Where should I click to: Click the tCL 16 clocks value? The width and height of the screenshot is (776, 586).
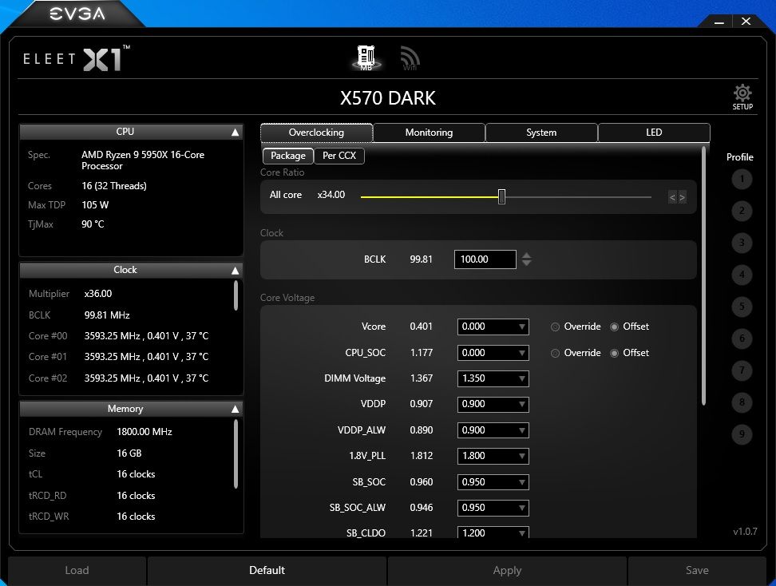(136, 474)
